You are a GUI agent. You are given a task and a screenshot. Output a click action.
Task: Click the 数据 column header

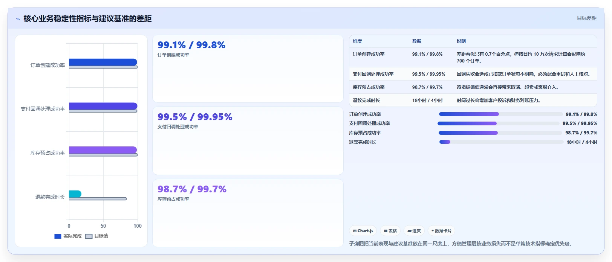[416, 41]
